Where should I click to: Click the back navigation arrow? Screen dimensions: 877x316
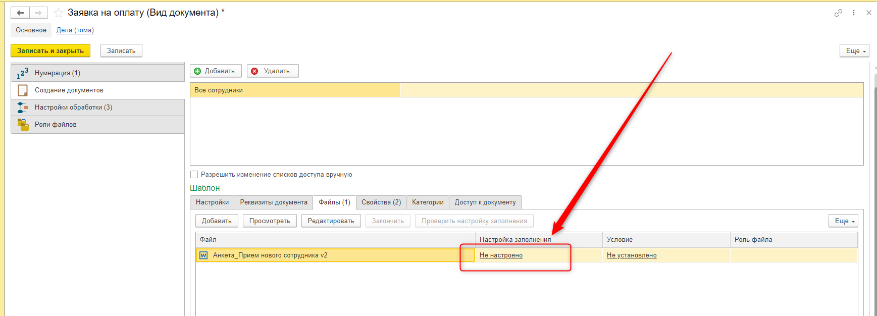coord(20,13)
